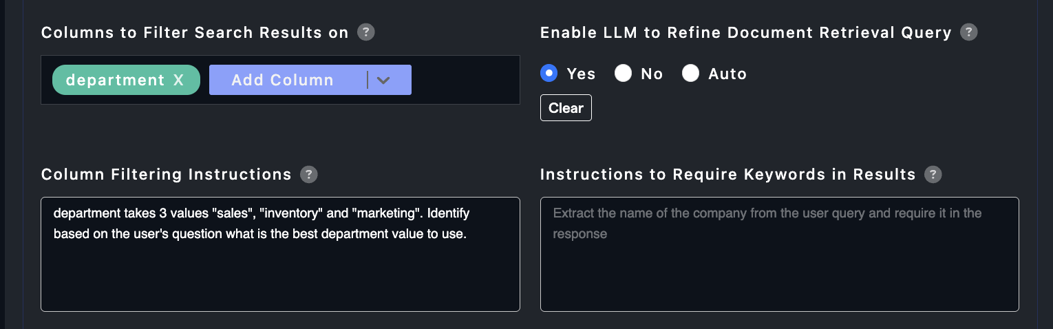Open help icon for LLM Refine Query
1053x329 pixels.
pyautogui.click(x=969, y=32)
